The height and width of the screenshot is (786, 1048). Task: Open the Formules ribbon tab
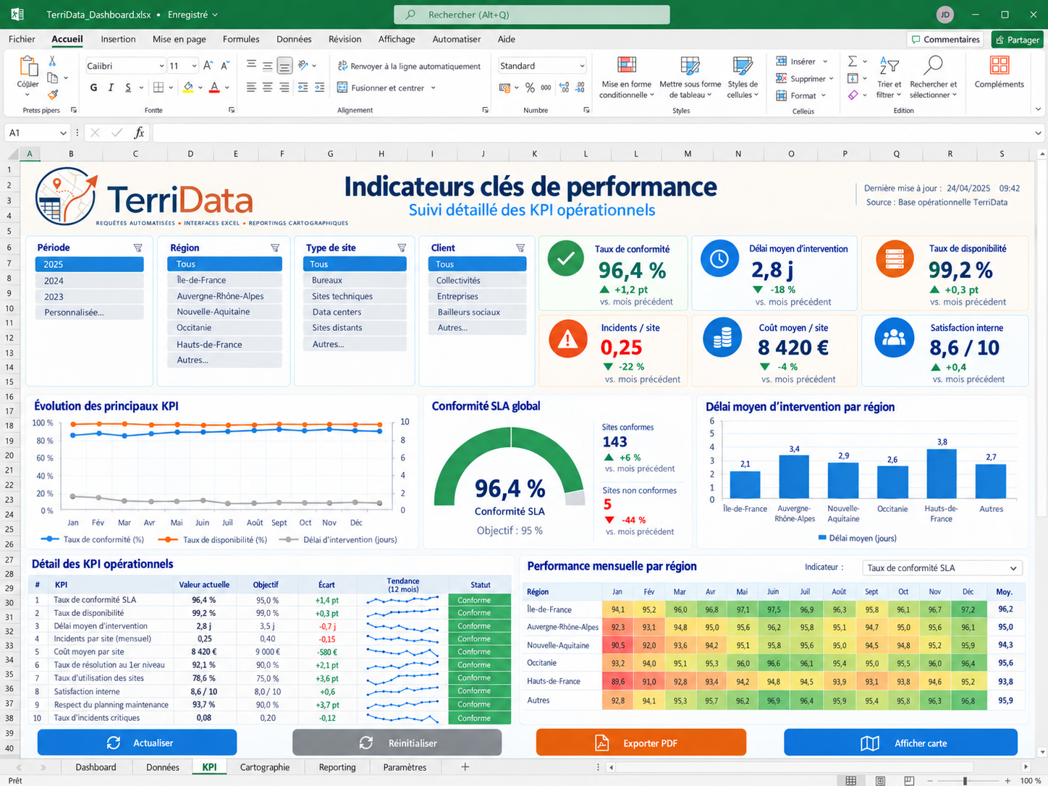point(241,39)
